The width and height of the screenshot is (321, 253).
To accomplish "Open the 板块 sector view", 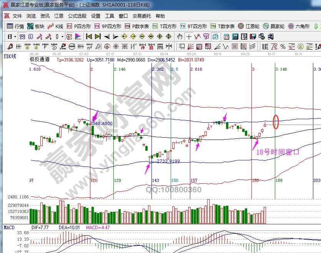I will click(x=36, y=26).
